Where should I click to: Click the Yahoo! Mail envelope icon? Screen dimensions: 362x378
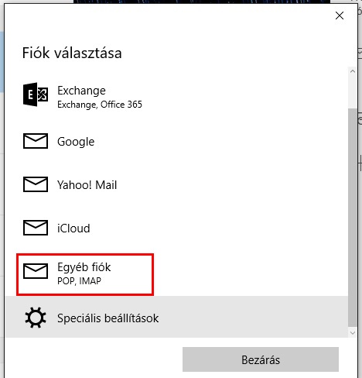36,184
